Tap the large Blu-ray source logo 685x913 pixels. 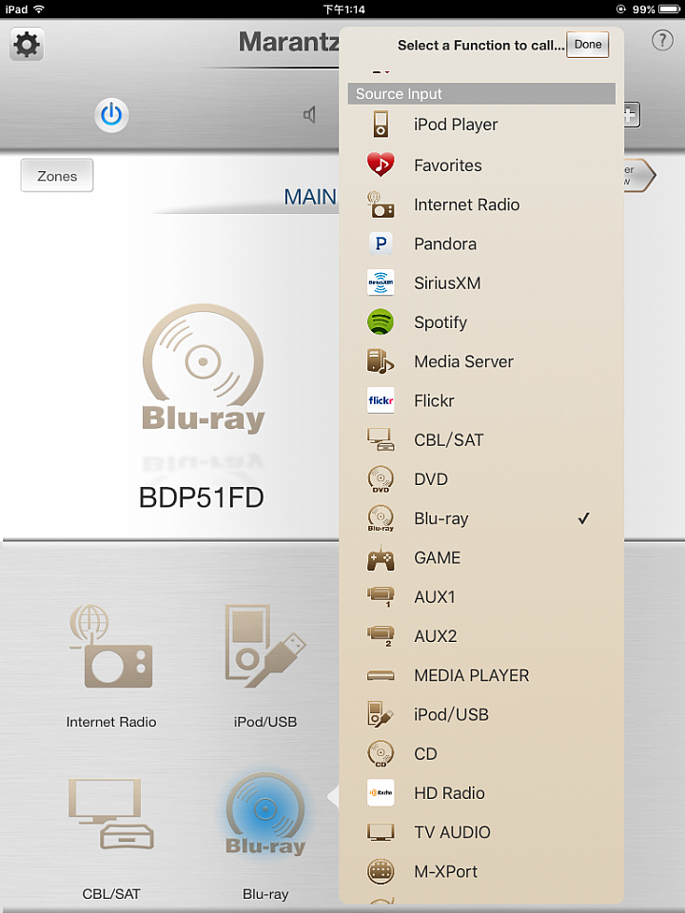coord(203,368)
